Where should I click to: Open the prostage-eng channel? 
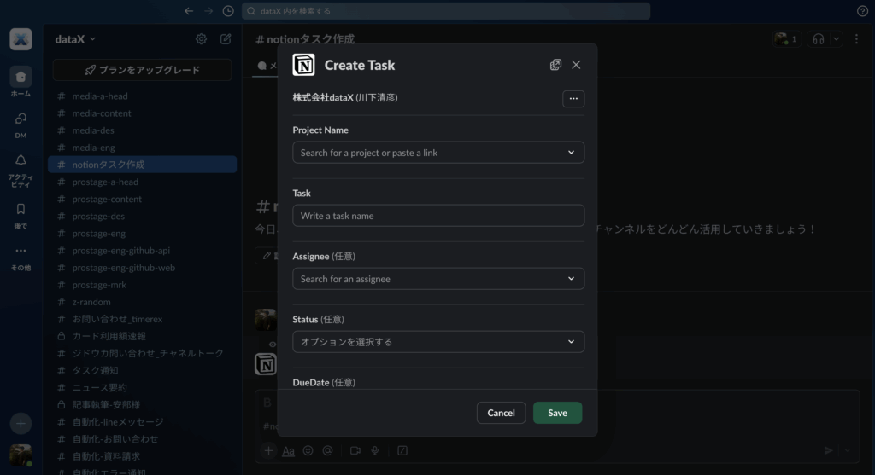click(x=143, y=234)
